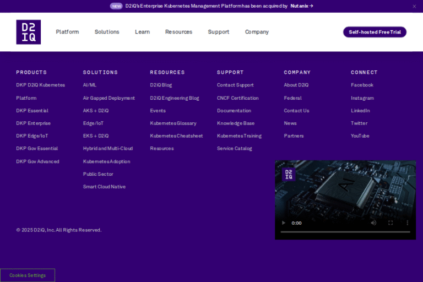Open Contact Support link
423x282 pixels.
coord(235,85)
